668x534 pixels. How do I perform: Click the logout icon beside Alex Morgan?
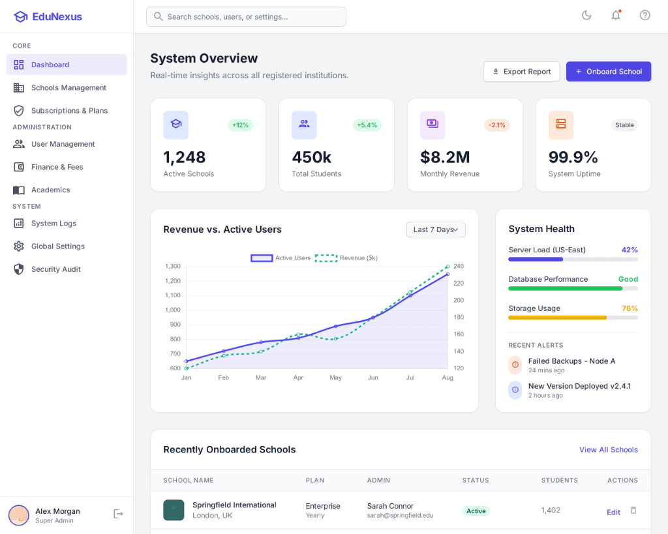(x=118, y=514)
